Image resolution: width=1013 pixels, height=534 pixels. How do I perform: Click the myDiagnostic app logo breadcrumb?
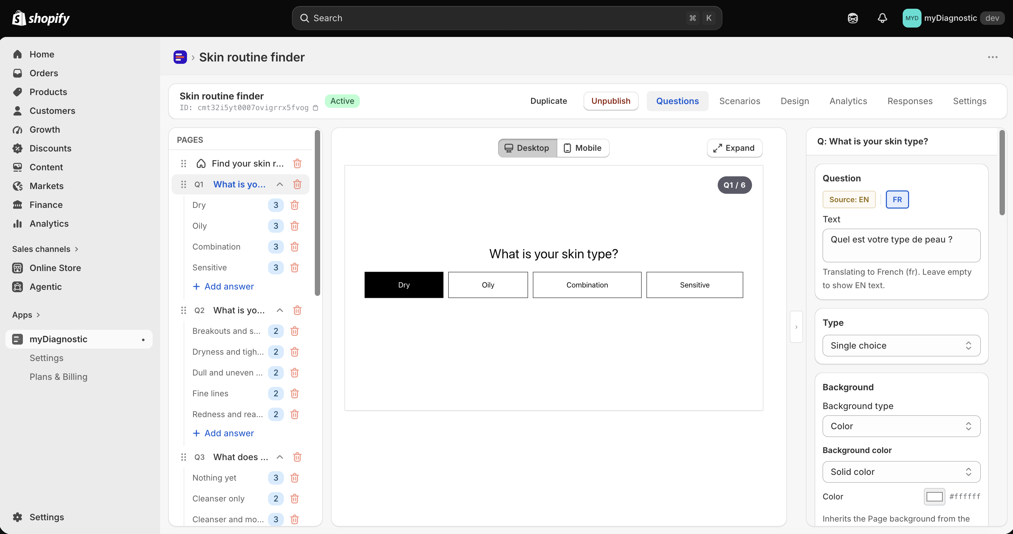(180, 57)
